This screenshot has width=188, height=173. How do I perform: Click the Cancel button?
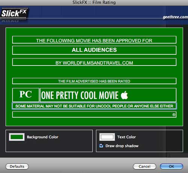coord(144,166)
